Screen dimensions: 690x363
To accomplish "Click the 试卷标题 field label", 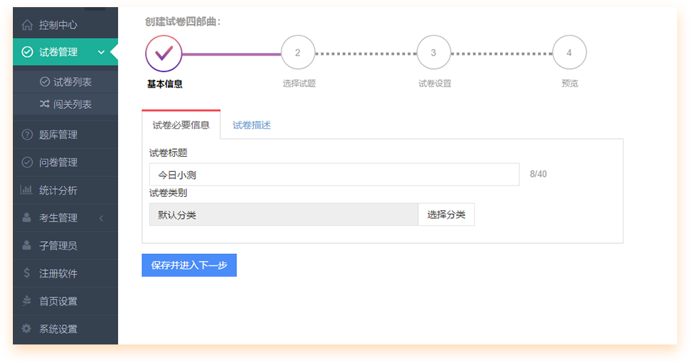I will 168,153.
